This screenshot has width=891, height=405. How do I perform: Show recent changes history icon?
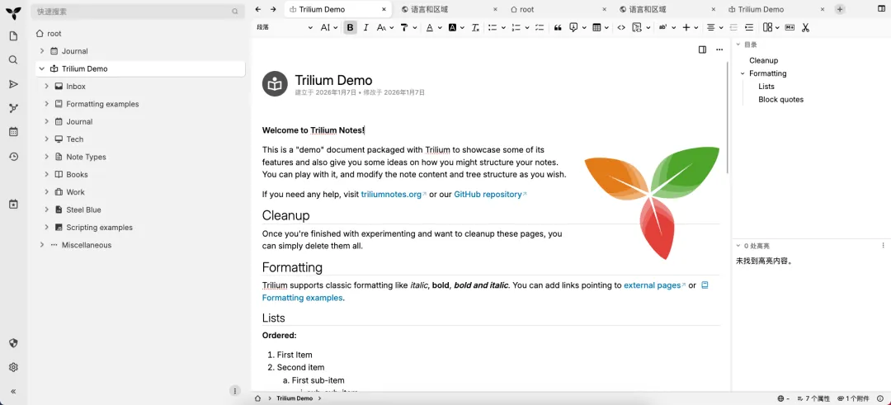coord(13,157)
